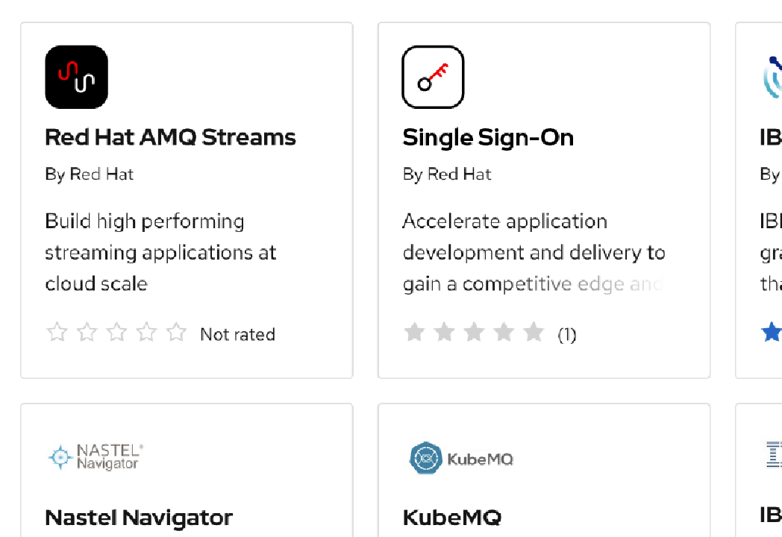Open the Nastel Navigator title
Image resolution: width=782 pixels, height=537 pixels.
(139, 518)
